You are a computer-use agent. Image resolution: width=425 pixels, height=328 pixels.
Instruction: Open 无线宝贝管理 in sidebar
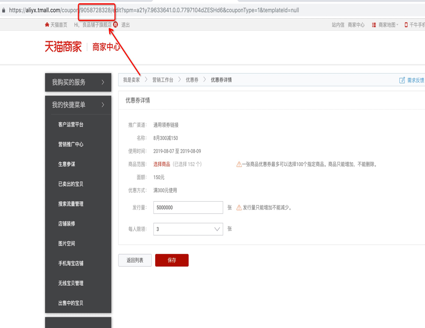pyautogui.click(x=71, y=283)
